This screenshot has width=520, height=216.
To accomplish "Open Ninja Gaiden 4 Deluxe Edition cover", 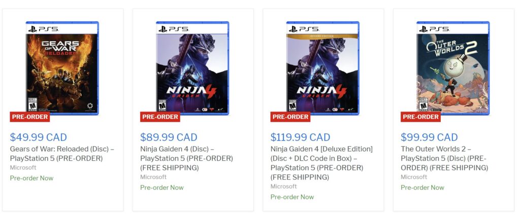I will point(323,67).
